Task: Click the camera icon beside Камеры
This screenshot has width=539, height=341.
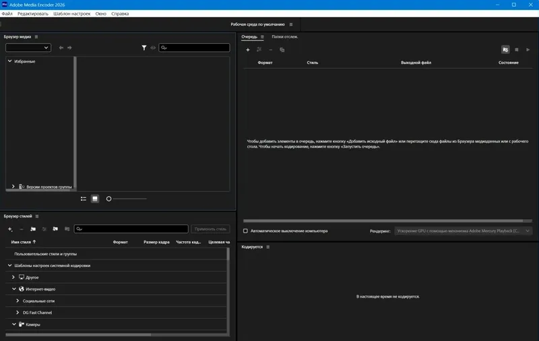Action: point(22,324)
